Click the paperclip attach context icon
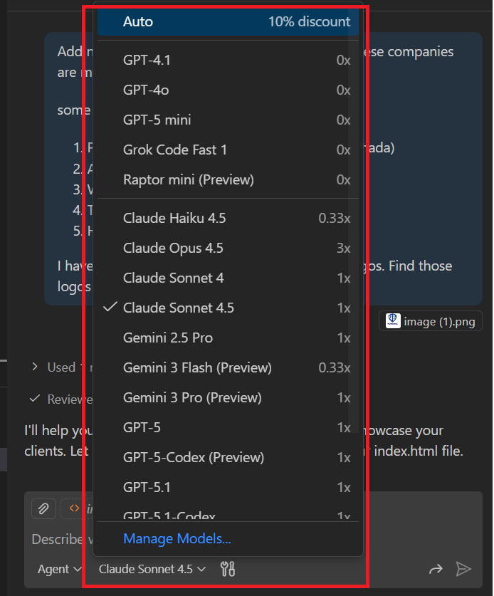The image size is (494, 596). pyautogui.click(x=43, y=508)
